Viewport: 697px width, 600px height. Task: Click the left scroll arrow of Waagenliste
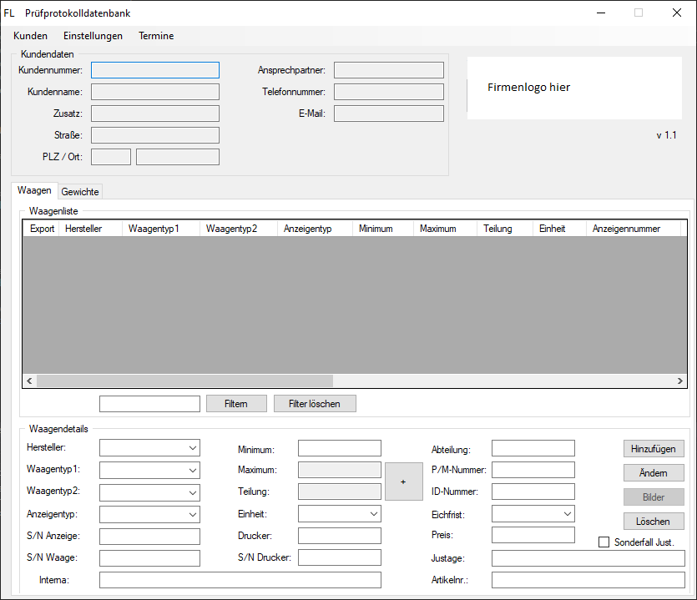[29, 381]
